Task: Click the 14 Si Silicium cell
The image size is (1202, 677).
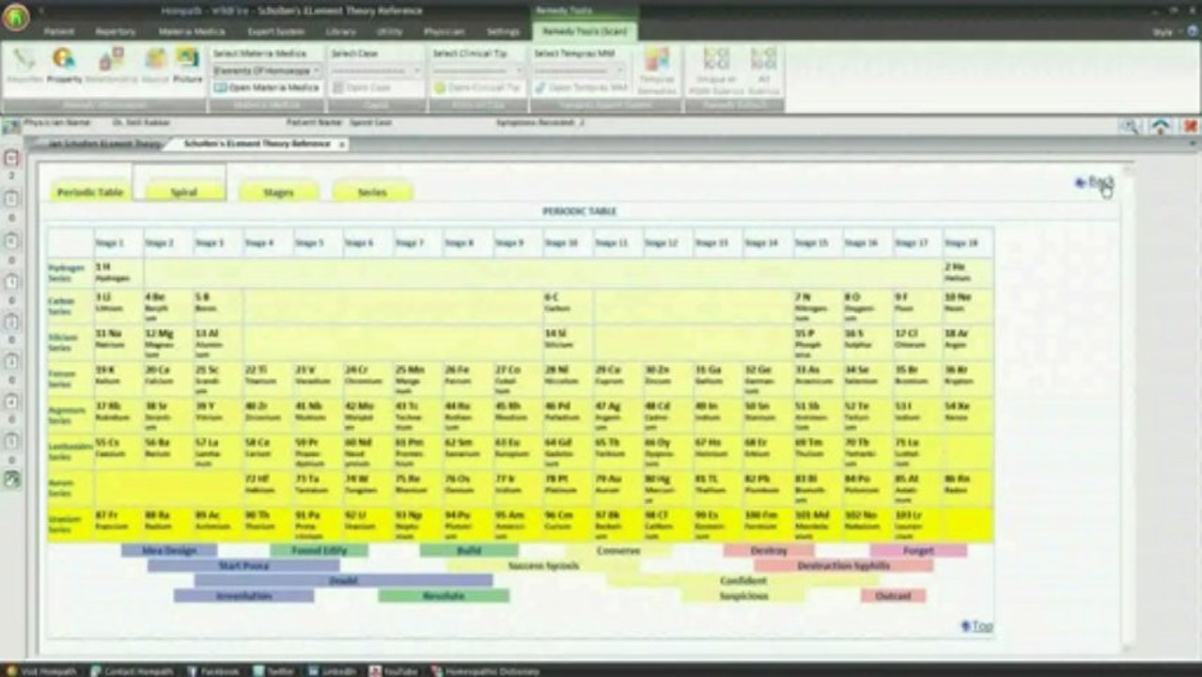Action: click(568, 342)
